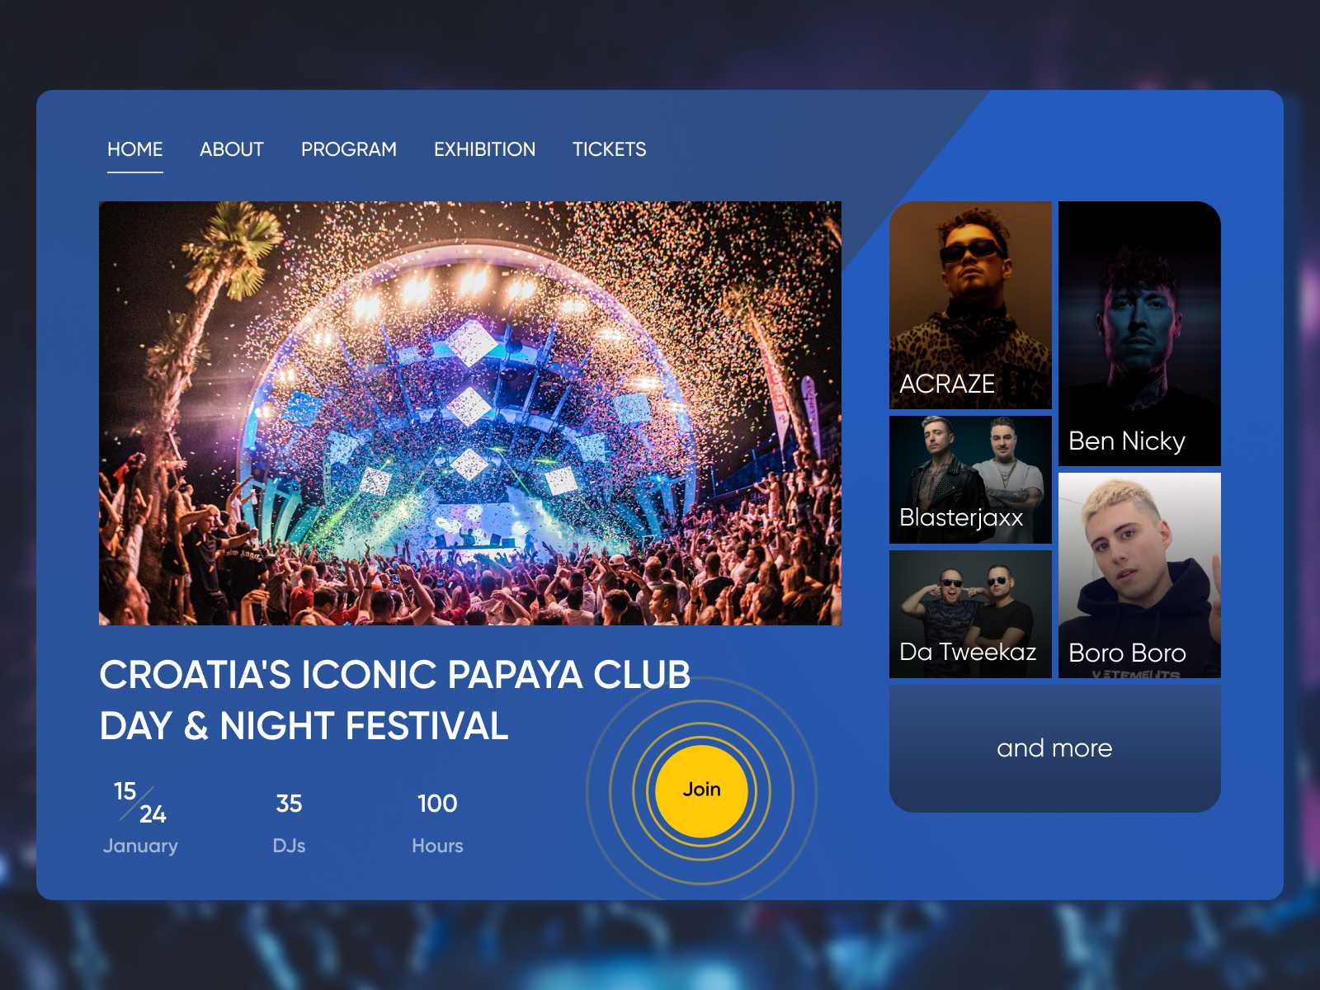
Task: Select the Ben Nicky artist thumbnail
Action: tap(1139, 333)
